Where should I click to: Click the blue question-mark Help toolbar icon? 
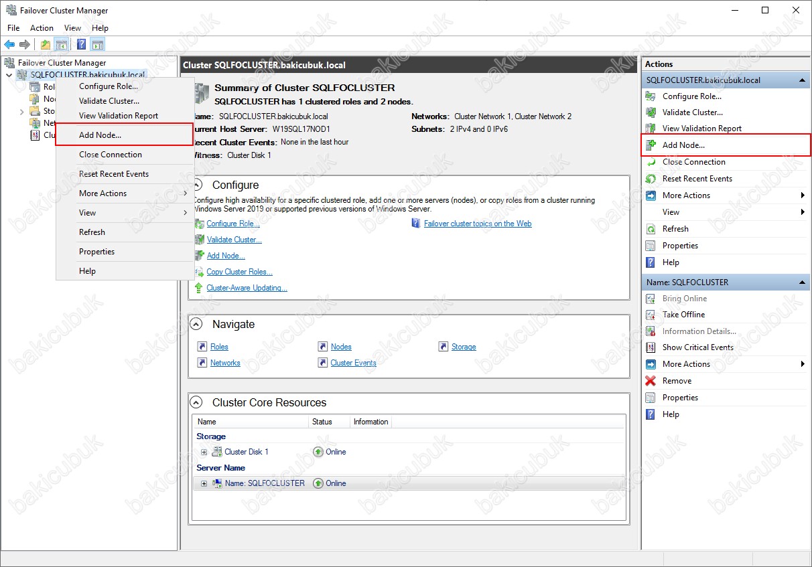pos(81,45)
